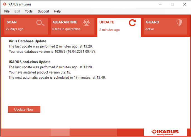The height and width of the screenshot is (137, 191).
Task: Click the 'installed product version 3.2.15' line
Action: [40, 72]
